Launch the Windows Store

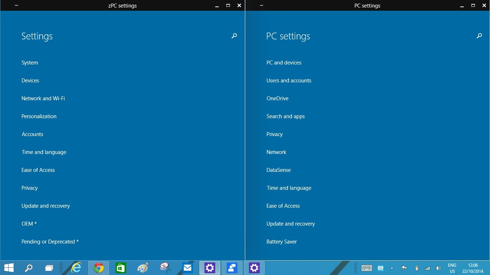pos(121,267)
